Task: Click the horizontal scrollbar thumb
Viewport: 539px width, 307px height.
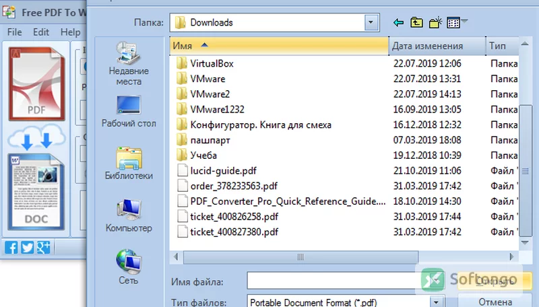Action: [300, 257]
